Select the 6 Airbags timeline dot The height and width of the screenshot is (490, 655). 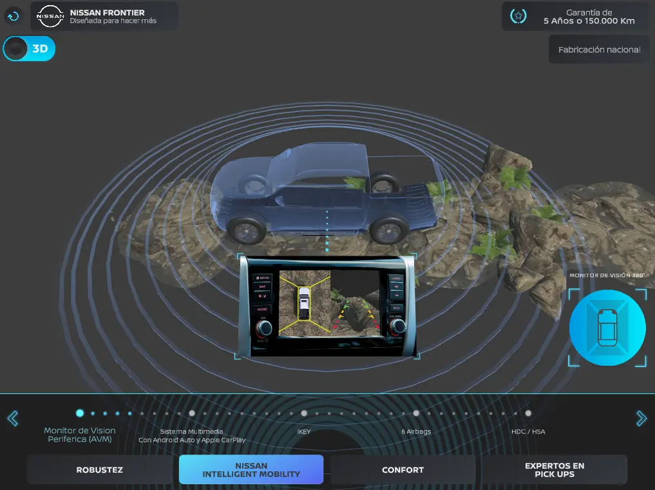pyautogui.click(x=416, y=413)
